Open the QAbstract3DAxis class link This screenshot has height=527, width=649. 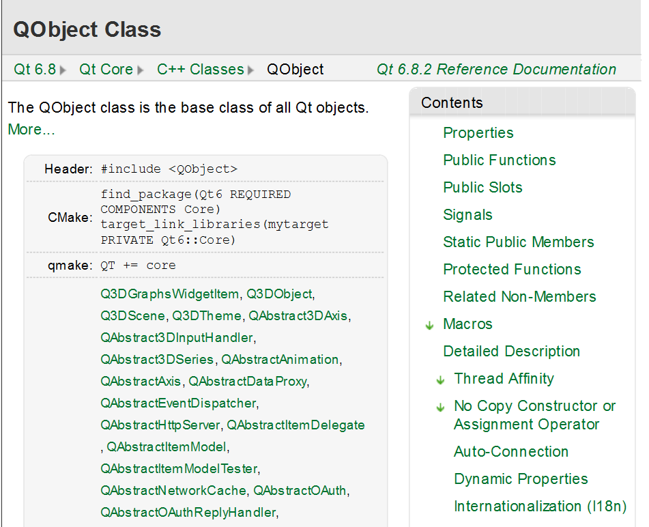(298, 316)
